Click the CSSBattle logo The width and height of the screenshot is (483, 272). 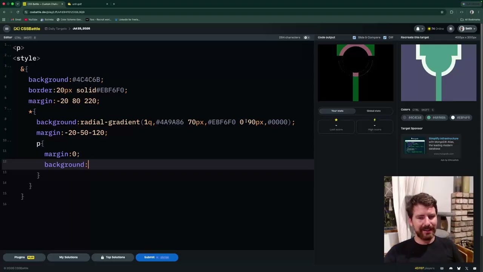pos(27,29)
